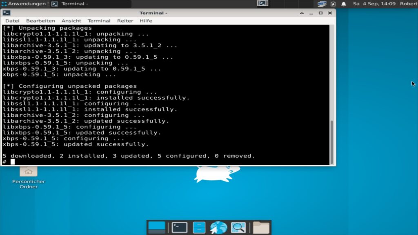Viewport: 418px width, 235px height.
Task: Open the home folder icon in dock
Action: click(261, 228)
